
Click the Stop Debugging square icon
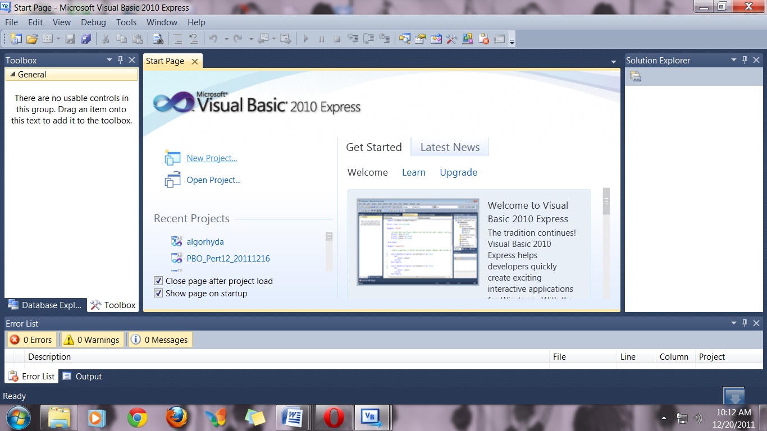point(337,39)
